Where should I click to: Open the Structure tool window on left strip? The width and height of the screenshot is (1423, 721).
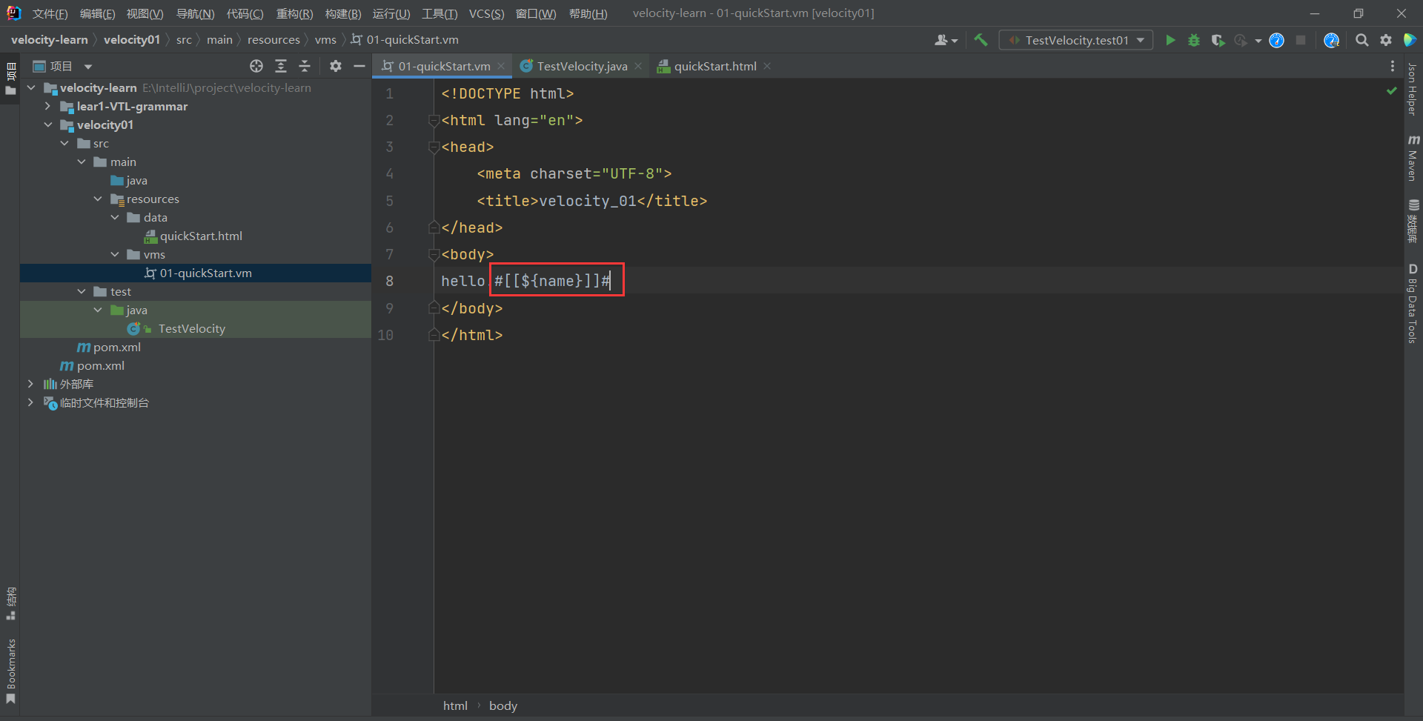tap(10, 603)
